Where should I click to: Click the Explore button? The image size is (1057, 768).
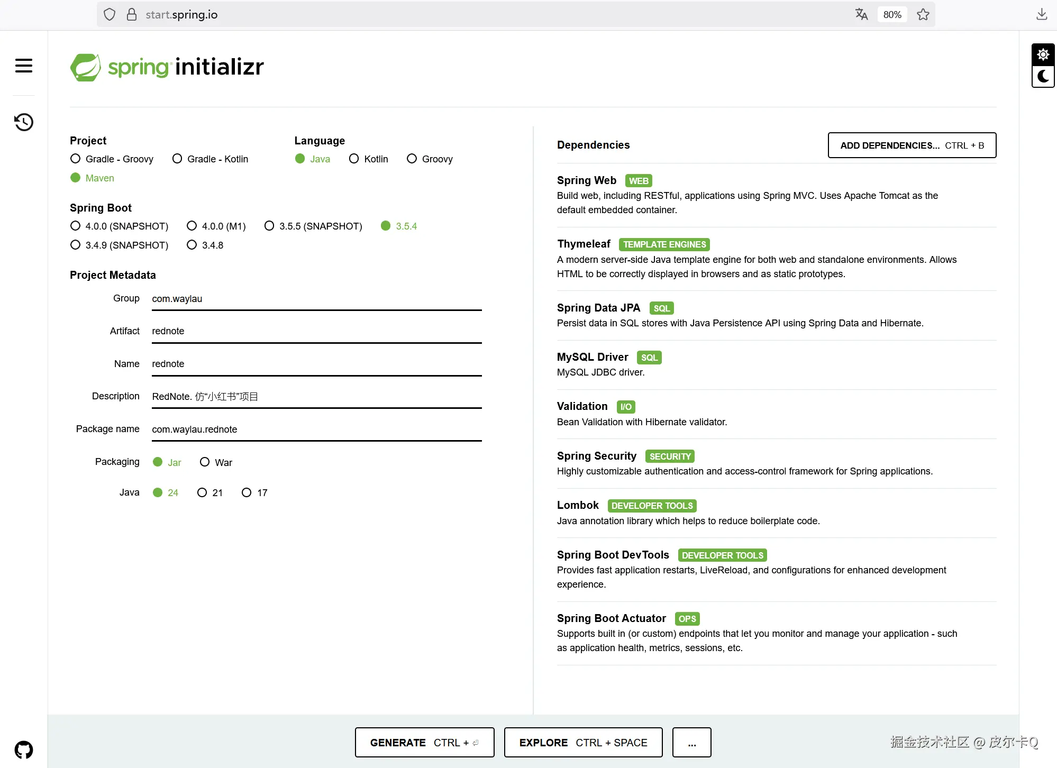click(x=583, y=743)
